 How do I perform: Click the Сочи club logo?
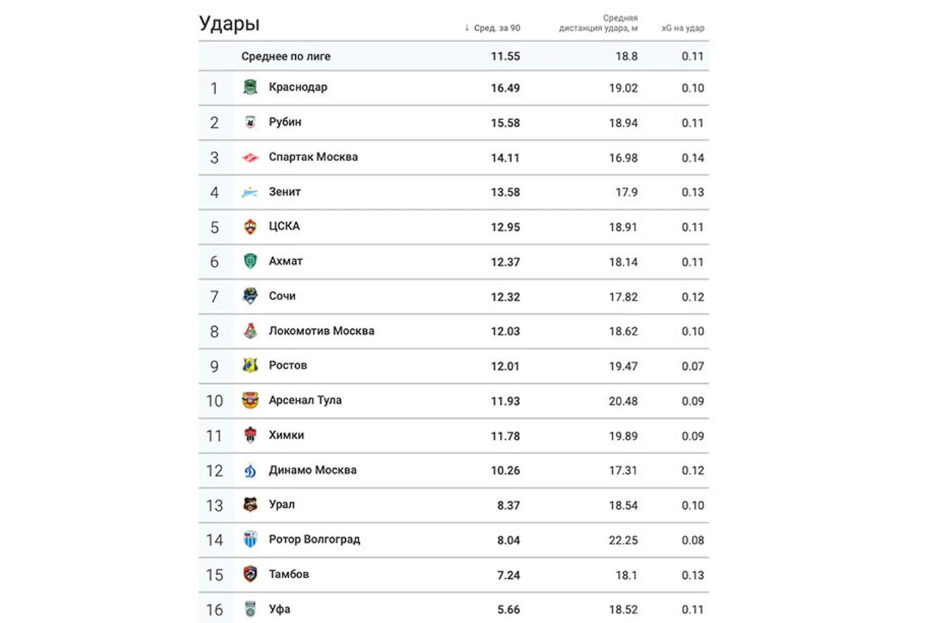coord(250,296)
